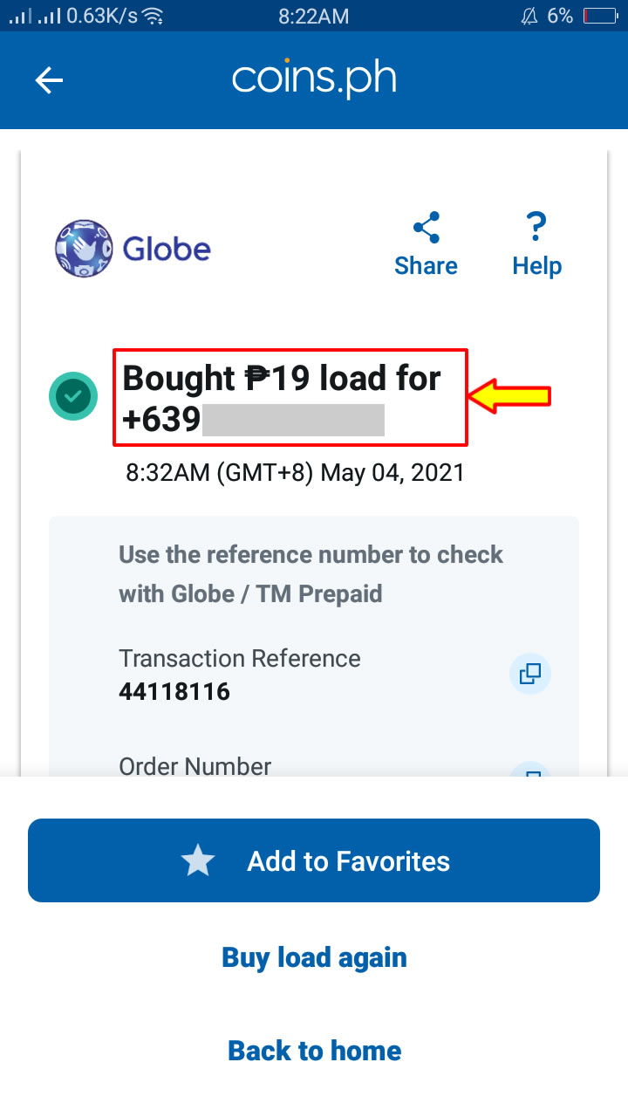Copy the Order Number using its copy icon
The height and width of the screenshot is (1117, 628).
tap(530, 775)
